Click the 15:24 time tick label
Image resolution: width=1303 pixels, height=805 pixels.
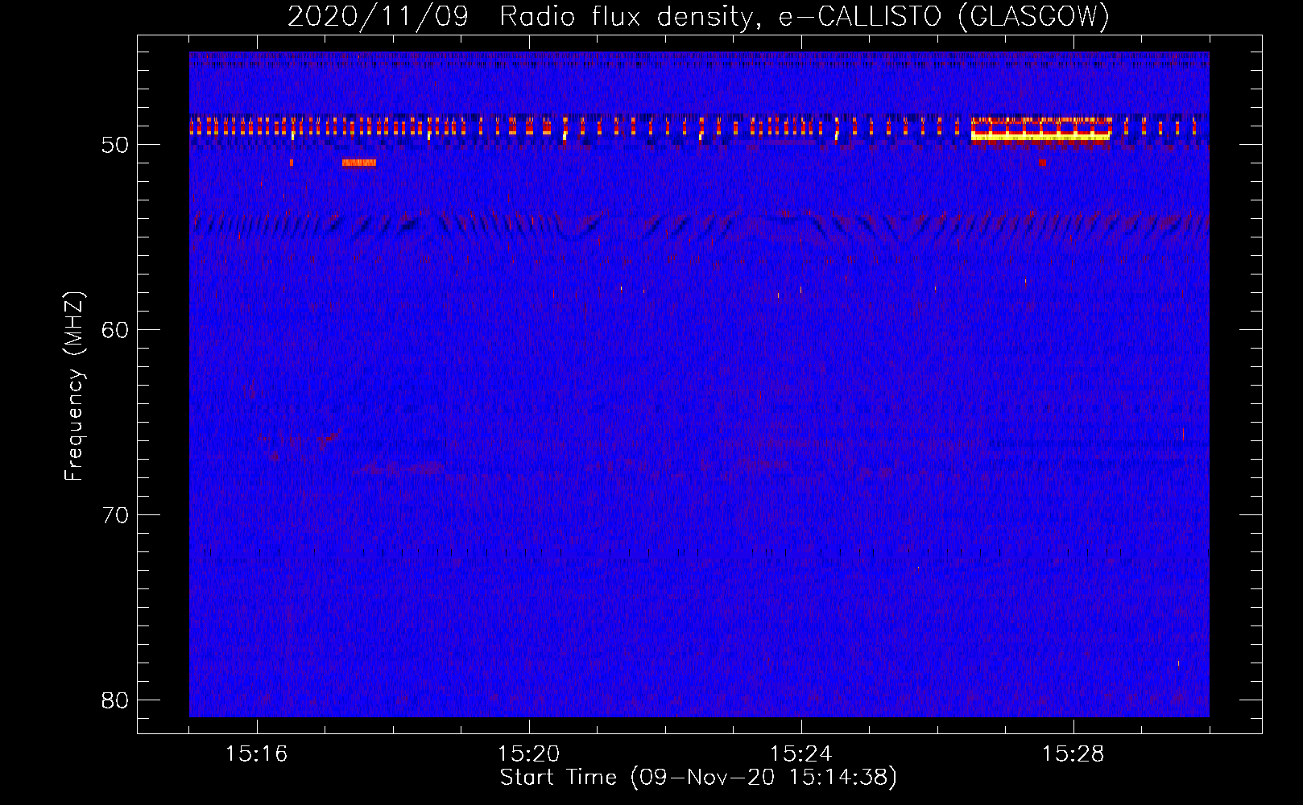[x=801, y=754]
